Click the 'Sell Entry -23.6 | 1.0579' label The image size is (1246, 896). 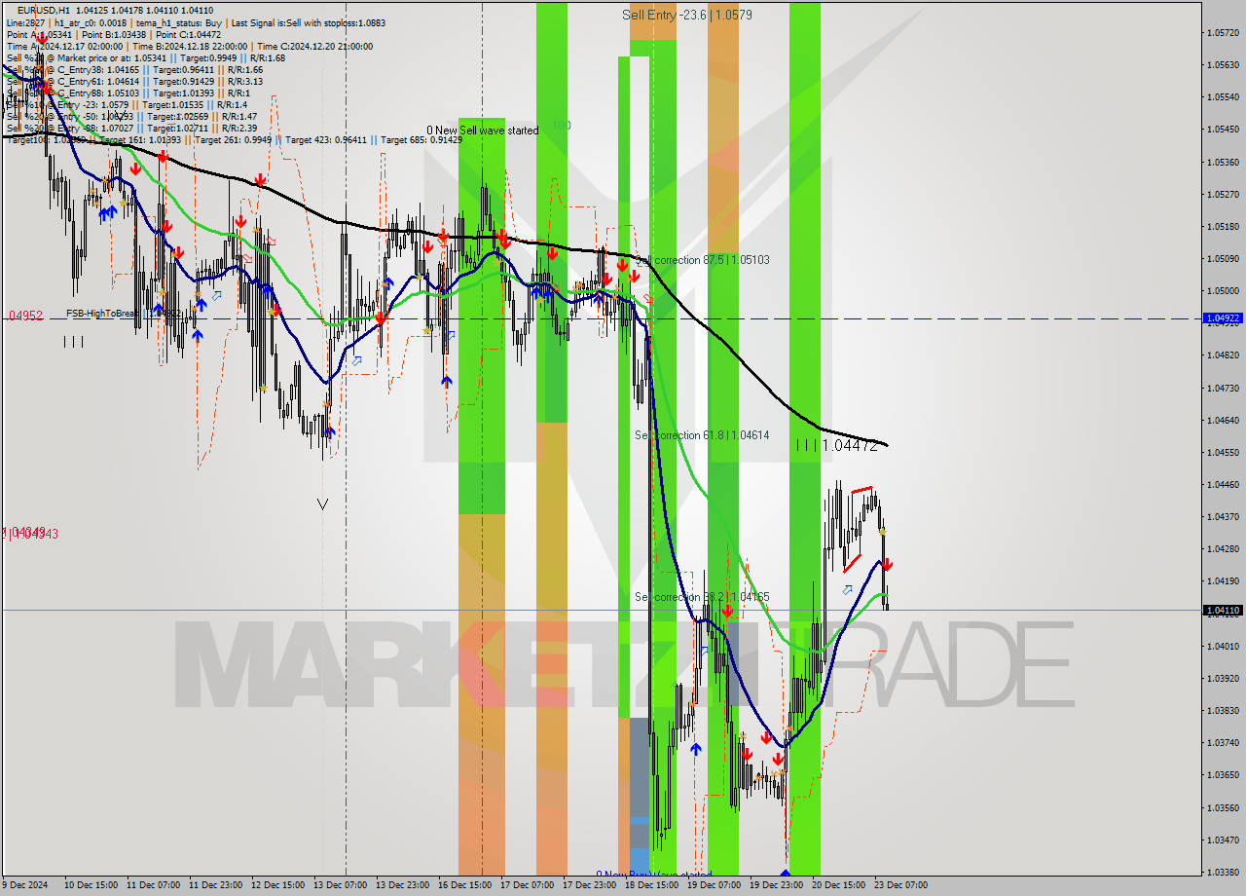point(687,15)
